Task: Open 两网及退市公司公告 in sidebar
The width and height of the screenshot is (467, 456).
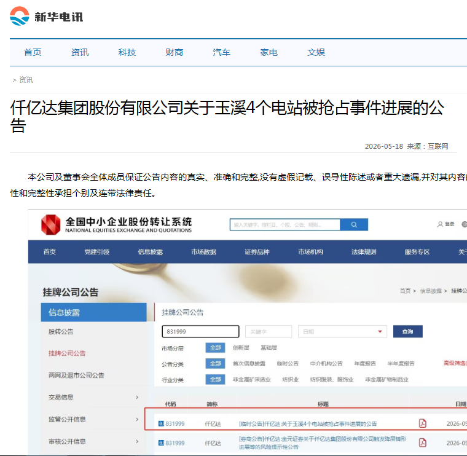Action: (x=76, y=375)
